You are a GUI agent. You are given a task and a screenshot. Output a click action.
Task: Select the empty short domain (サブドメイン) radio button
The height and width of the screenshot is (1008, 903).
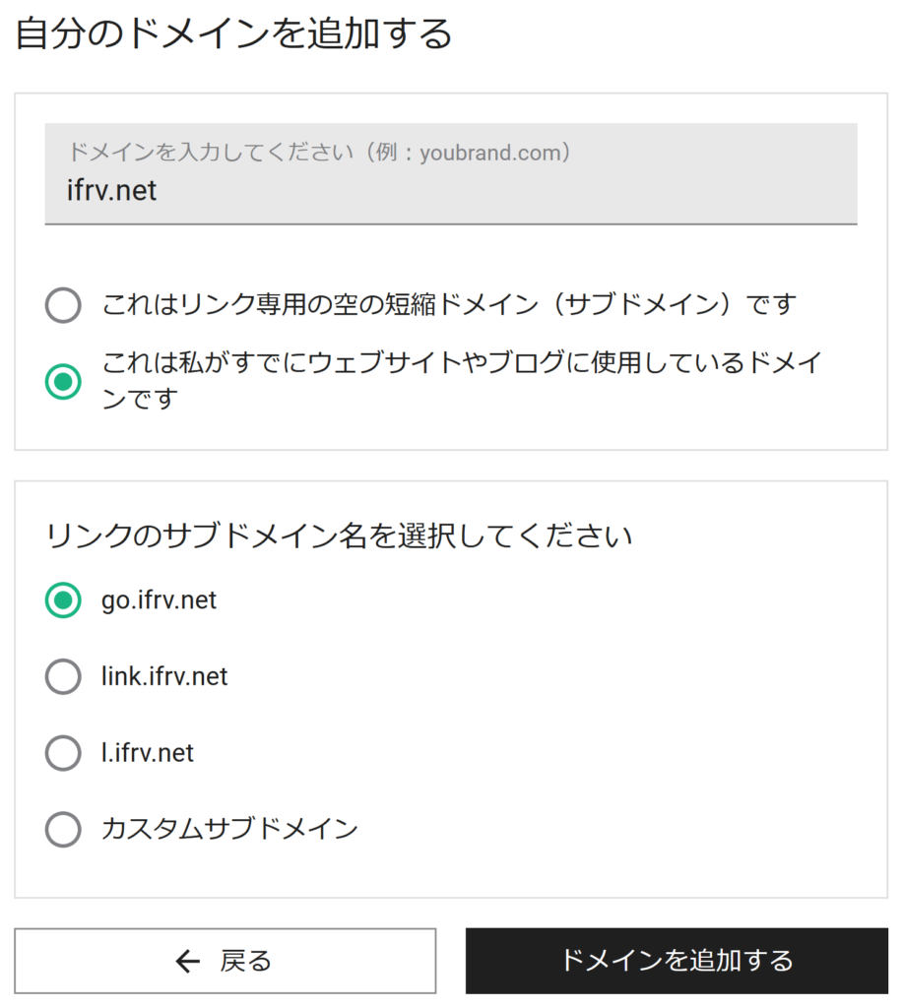click(x=63, y=305)
